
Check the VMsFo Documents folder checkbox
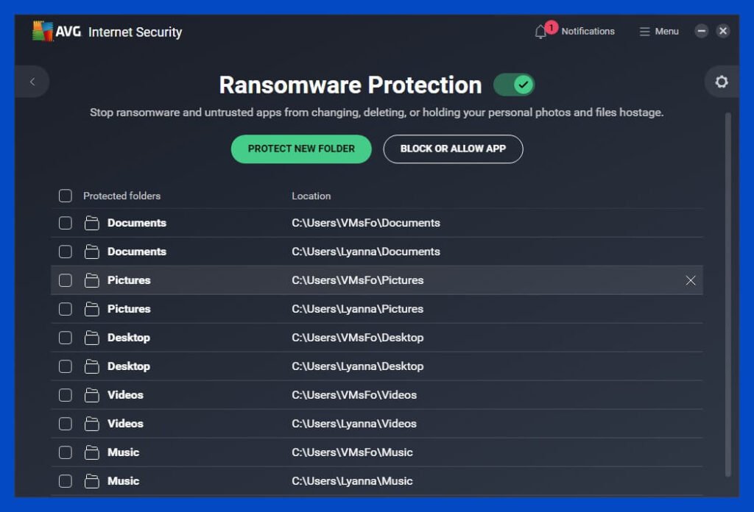(66, 223)
